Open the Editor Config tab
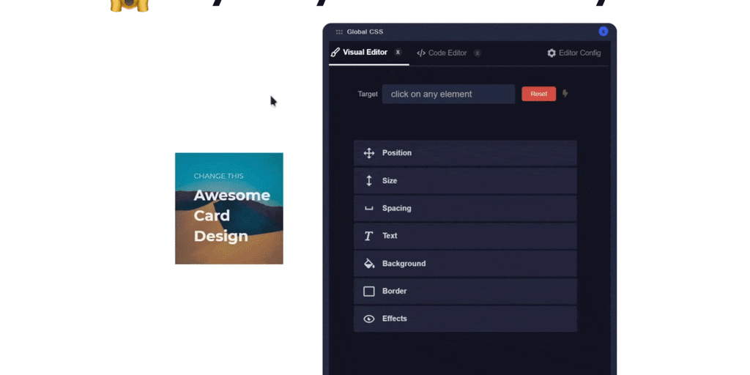Image resolution: width=750 pixels, height=375 pixels. [x=574, y=53]
